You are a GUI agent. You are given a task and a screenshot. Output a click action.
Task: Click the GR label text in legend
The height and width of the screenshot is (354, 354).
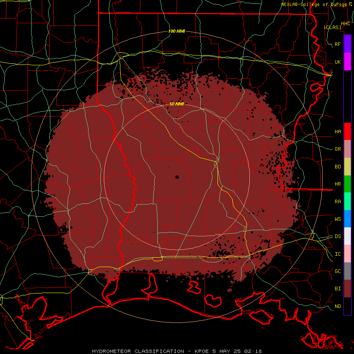click(337, 149)
